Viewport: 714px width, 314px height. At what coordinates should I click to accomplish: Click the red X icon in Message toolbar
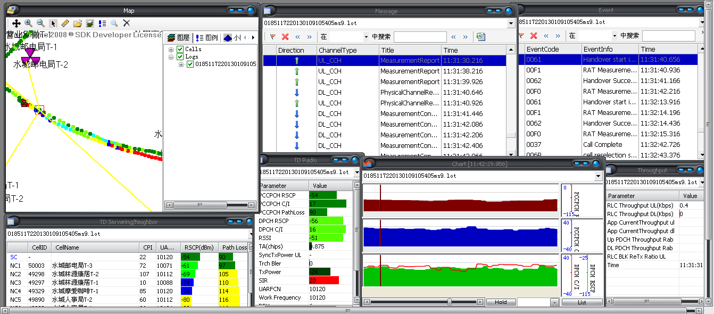pyautogui.click(x=285, y=37)
